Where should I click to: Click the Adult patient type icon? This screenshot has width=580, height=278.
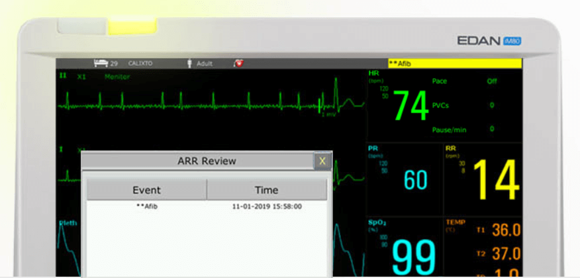coord(190,64)
